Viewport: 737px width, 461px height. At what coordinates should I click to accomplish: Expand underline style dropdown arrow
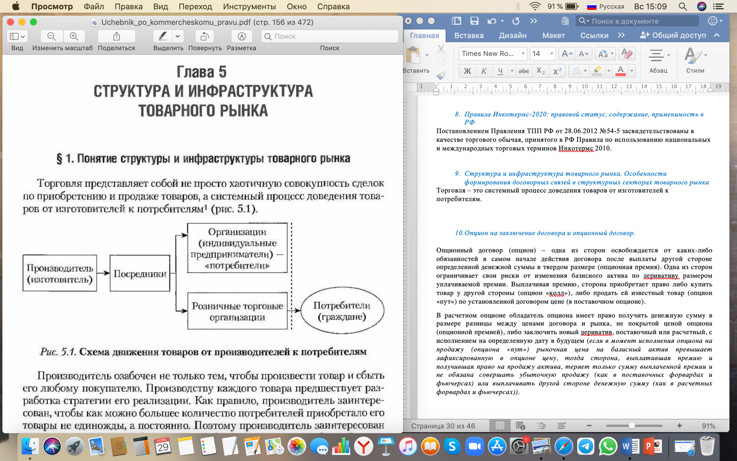(x=512, y=71)
